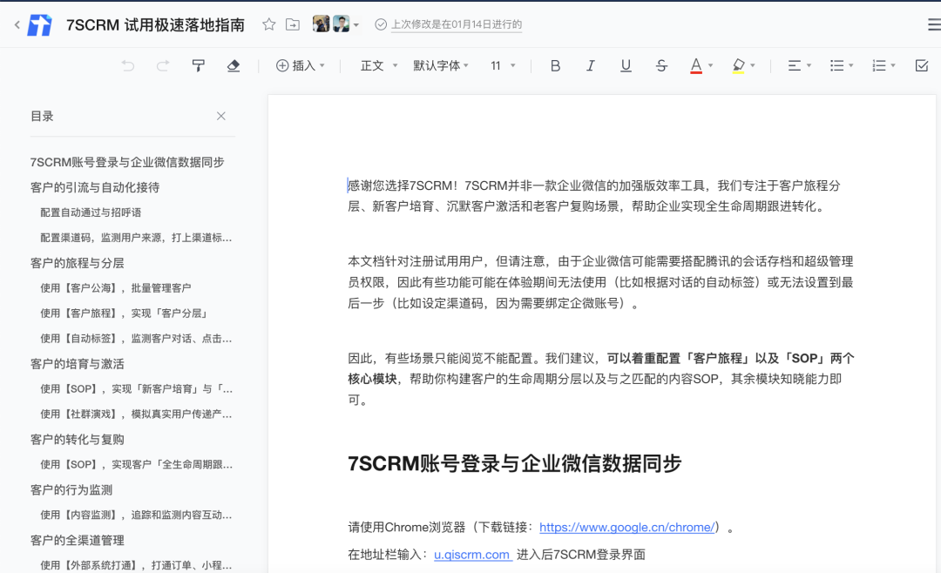This screenshot has width=941, height=573.
Task: Open the 默认字体 font dropdown
Action: (441, 65)
